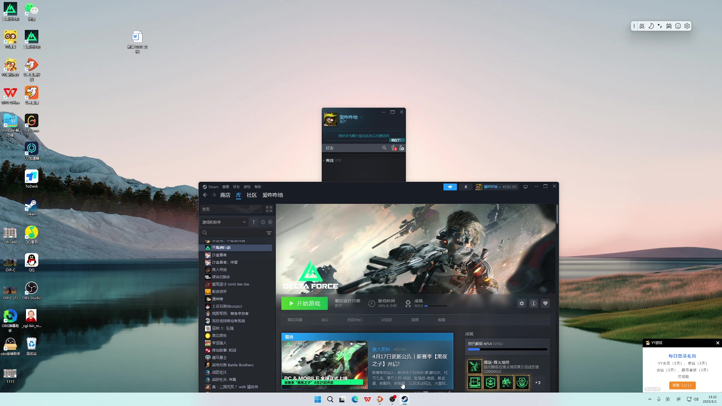Search friends in the friends window
Viewport: 722px width, 406px height.
(x=384, y=148)
